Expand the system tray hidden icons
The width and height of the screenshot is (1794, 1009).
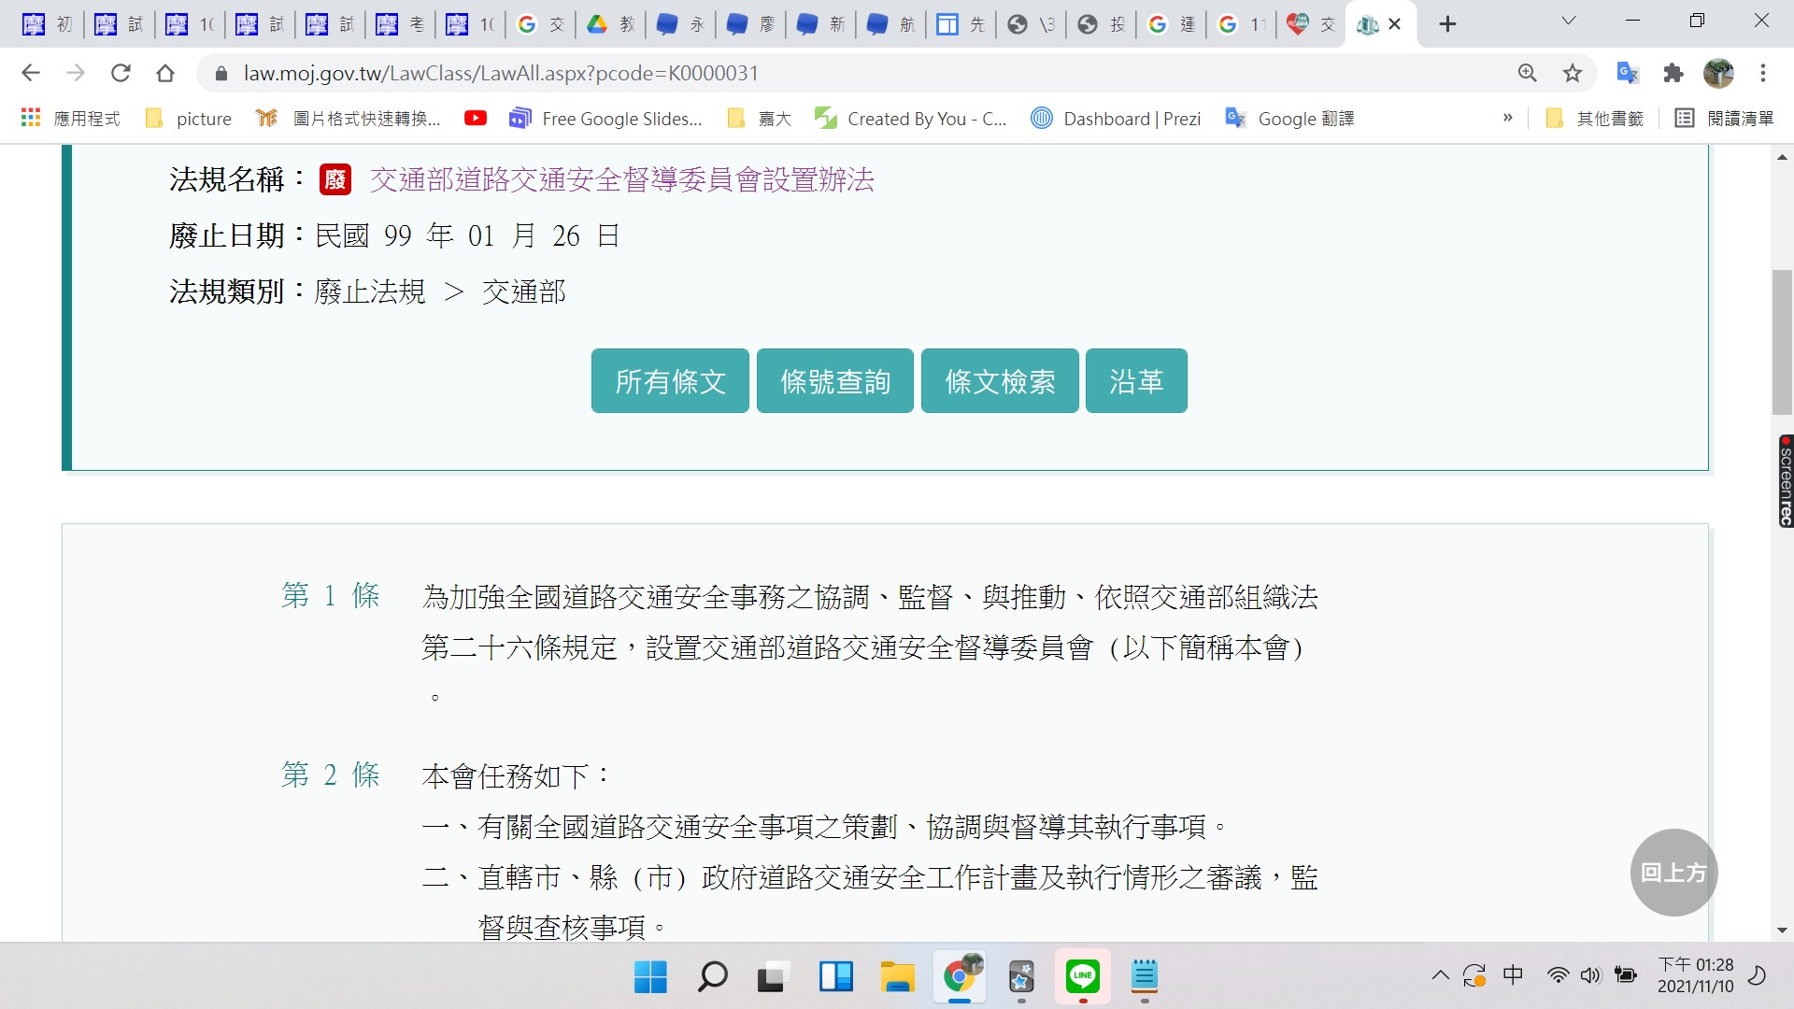click(1440, 976)
